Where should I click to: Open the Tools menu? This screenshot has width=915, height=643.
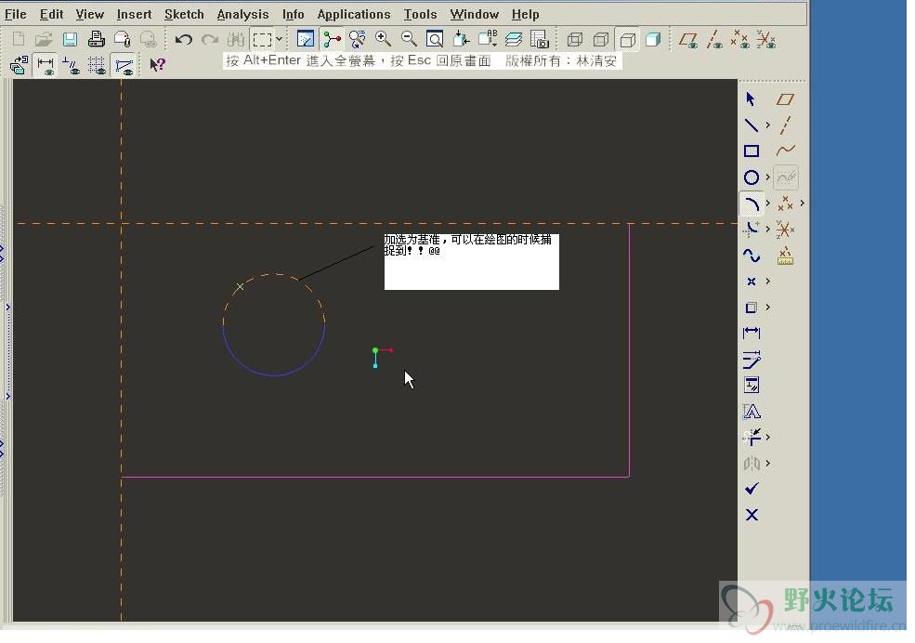coord(420,14)
